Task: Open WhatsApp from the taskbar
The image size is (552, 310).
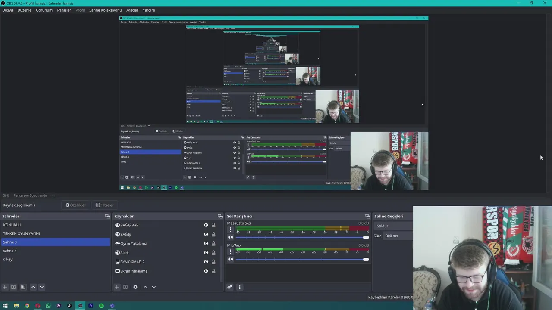Action: pos(48,306)
